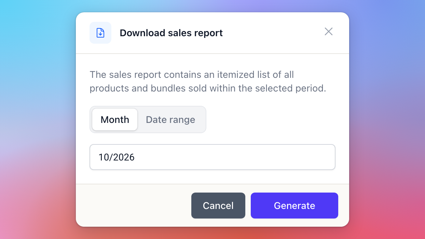Click the sales report description paragraph
Screen dimensions: 425x239
[x=208, y=81]
